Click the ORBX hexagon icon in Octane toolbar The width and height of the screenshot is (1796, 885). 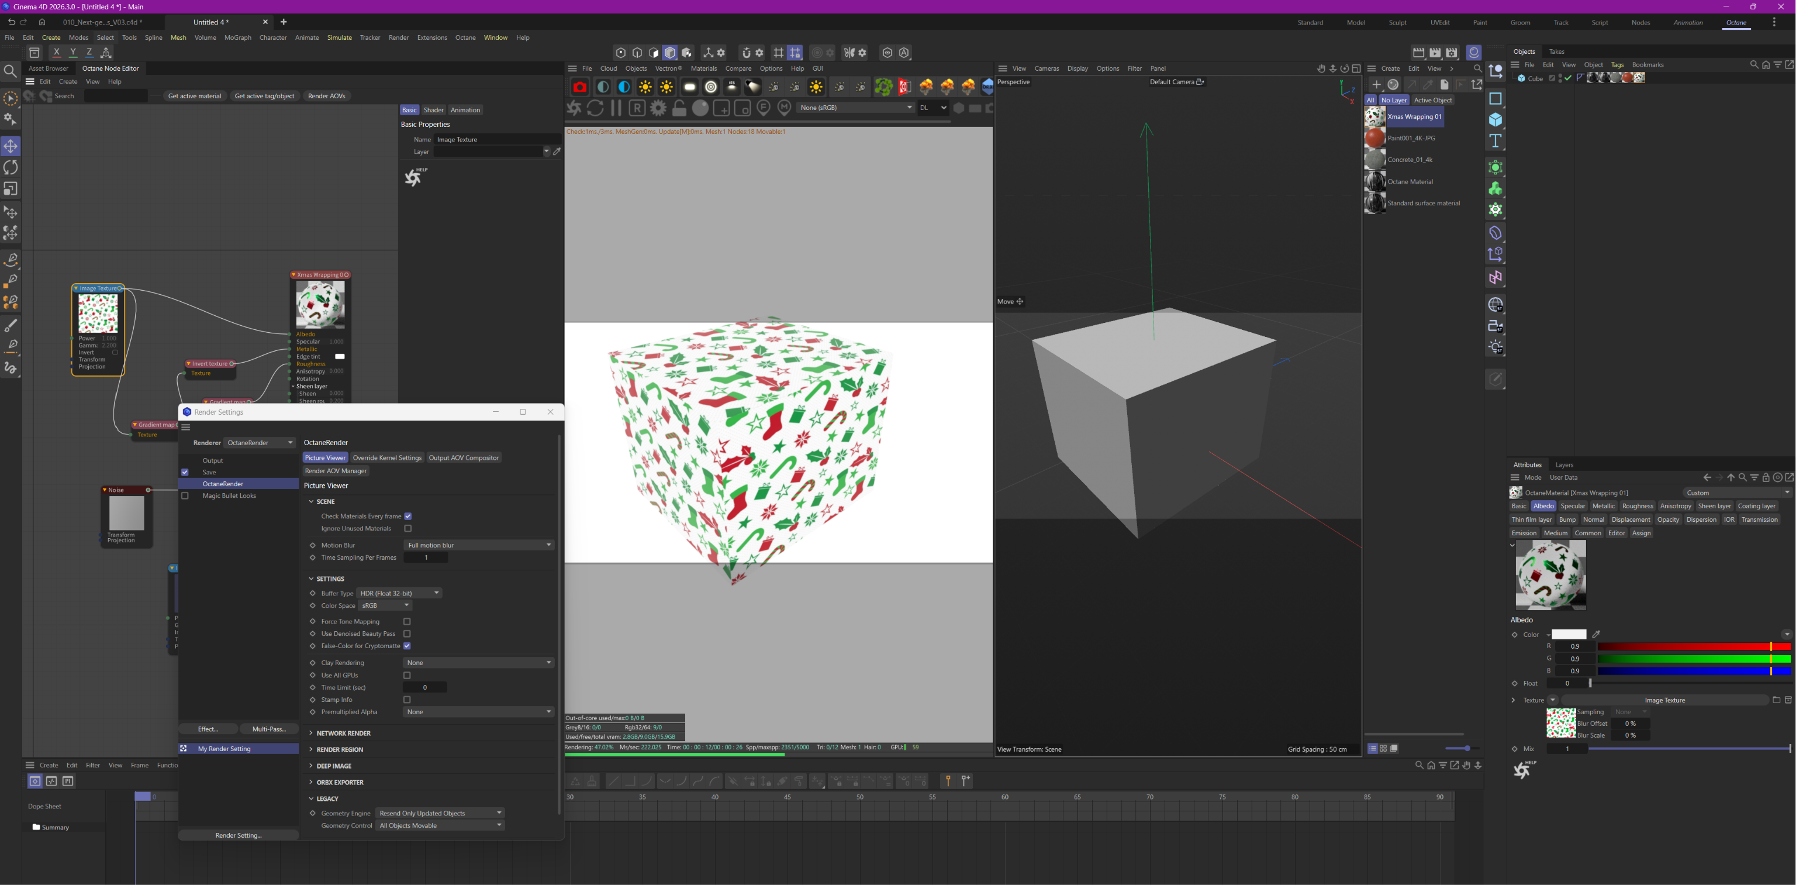[988, 87]
